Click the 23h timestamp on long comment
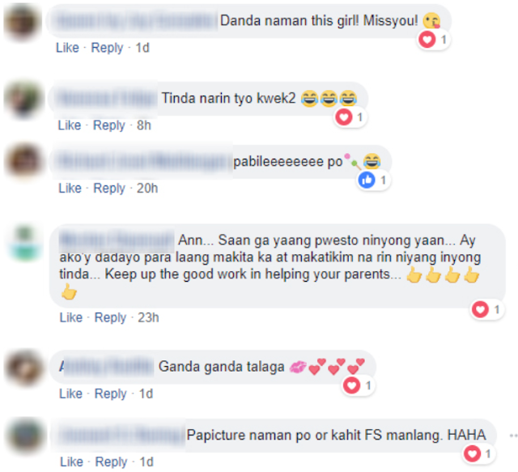Image resolution: width=518 pixels, height=472 pixels. (148, 317)
